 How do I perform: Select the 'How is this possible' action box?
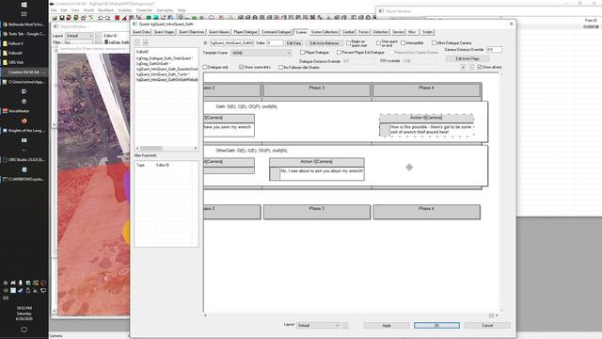pyautogui.click(x=426, y=125)
